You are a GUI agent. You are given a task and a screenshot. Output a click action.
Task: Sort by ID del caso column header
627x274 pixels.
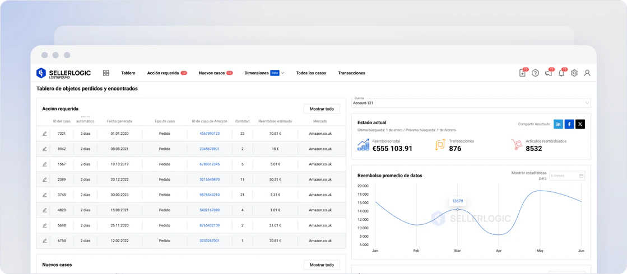[62, 121]
